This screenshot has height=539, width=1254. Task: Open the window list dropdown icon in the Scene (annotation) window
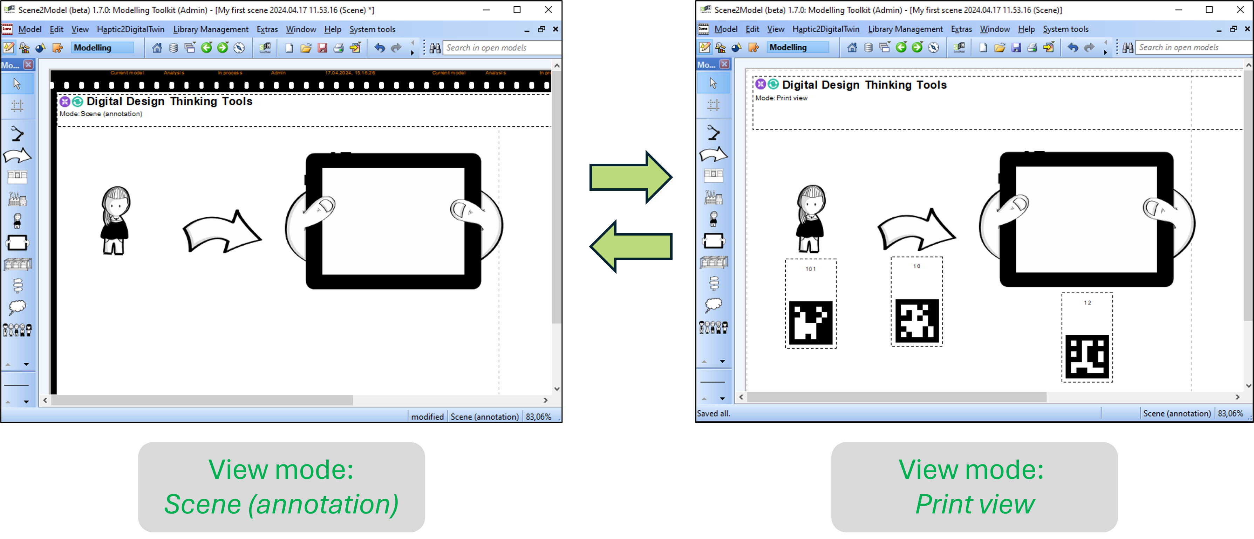click(x=190, y=48)
